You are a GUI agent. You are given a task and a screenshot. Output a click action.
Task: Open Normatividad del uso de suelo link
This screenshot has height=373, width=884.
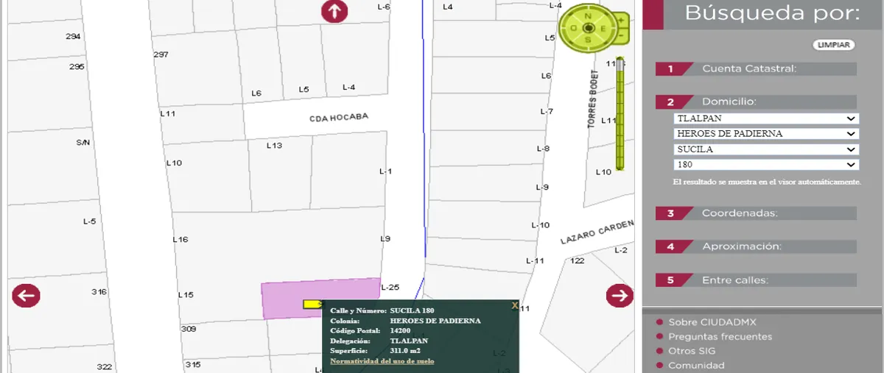click(x=382, y=361)
